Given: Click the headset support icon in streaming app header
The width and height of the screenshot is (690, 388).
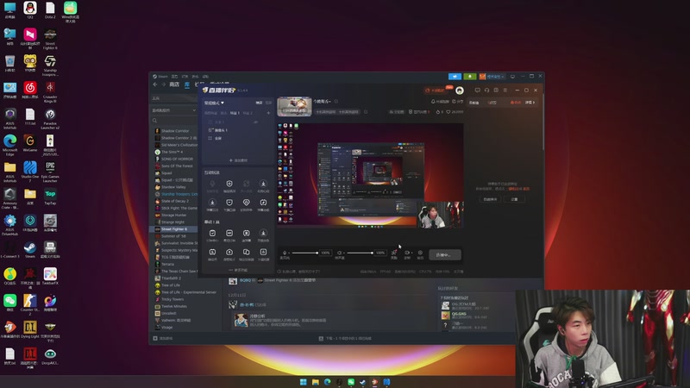Looking at the screenshot, I should pos(486,91).
